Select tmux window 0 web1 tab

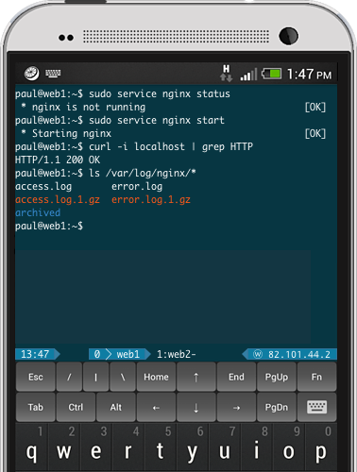tap(120, 354)
